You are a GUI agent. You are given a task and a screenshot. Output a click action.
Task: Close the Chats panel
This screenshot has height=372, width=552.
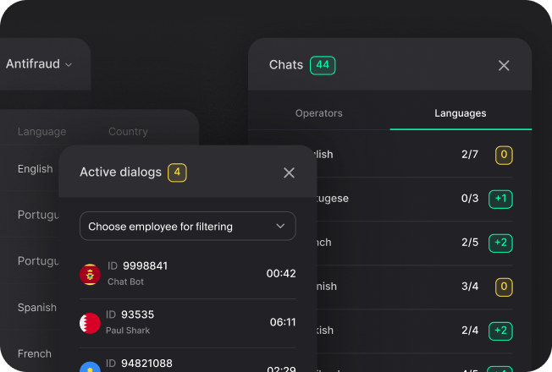click(x=504, y=65)
